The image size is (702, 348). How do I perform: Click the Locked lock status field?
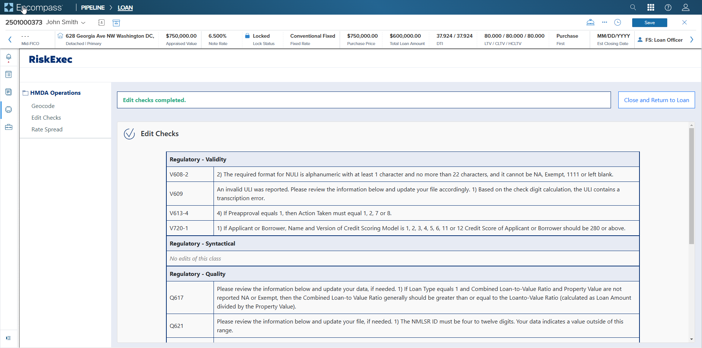(x=261, y=36)
